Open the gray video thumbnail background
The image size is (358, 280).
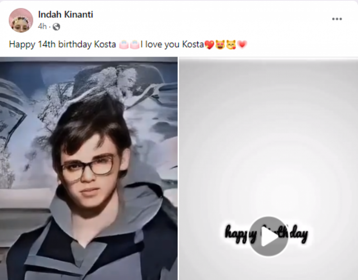(x=268, y=137)
